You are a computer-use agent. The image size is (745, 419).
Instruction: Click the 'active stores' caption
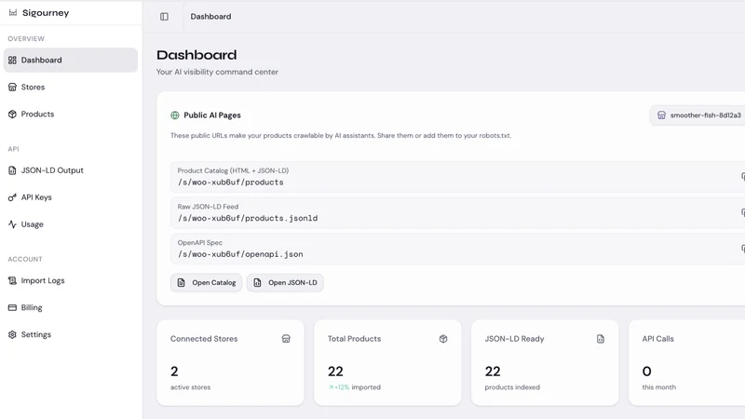click(x=190, y=387)
